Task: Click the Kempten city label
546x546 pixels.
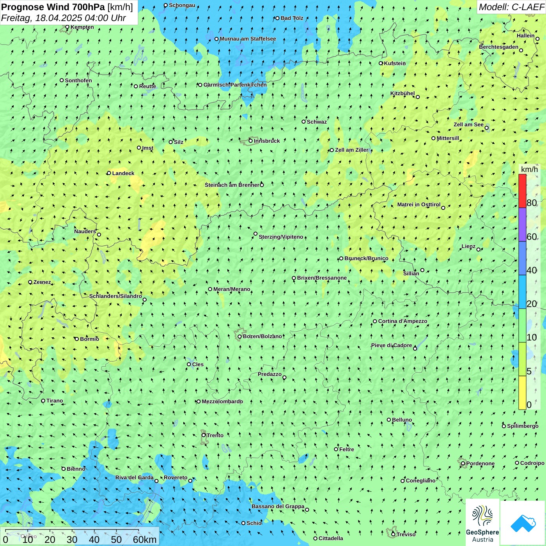Action: pos(82,27)
